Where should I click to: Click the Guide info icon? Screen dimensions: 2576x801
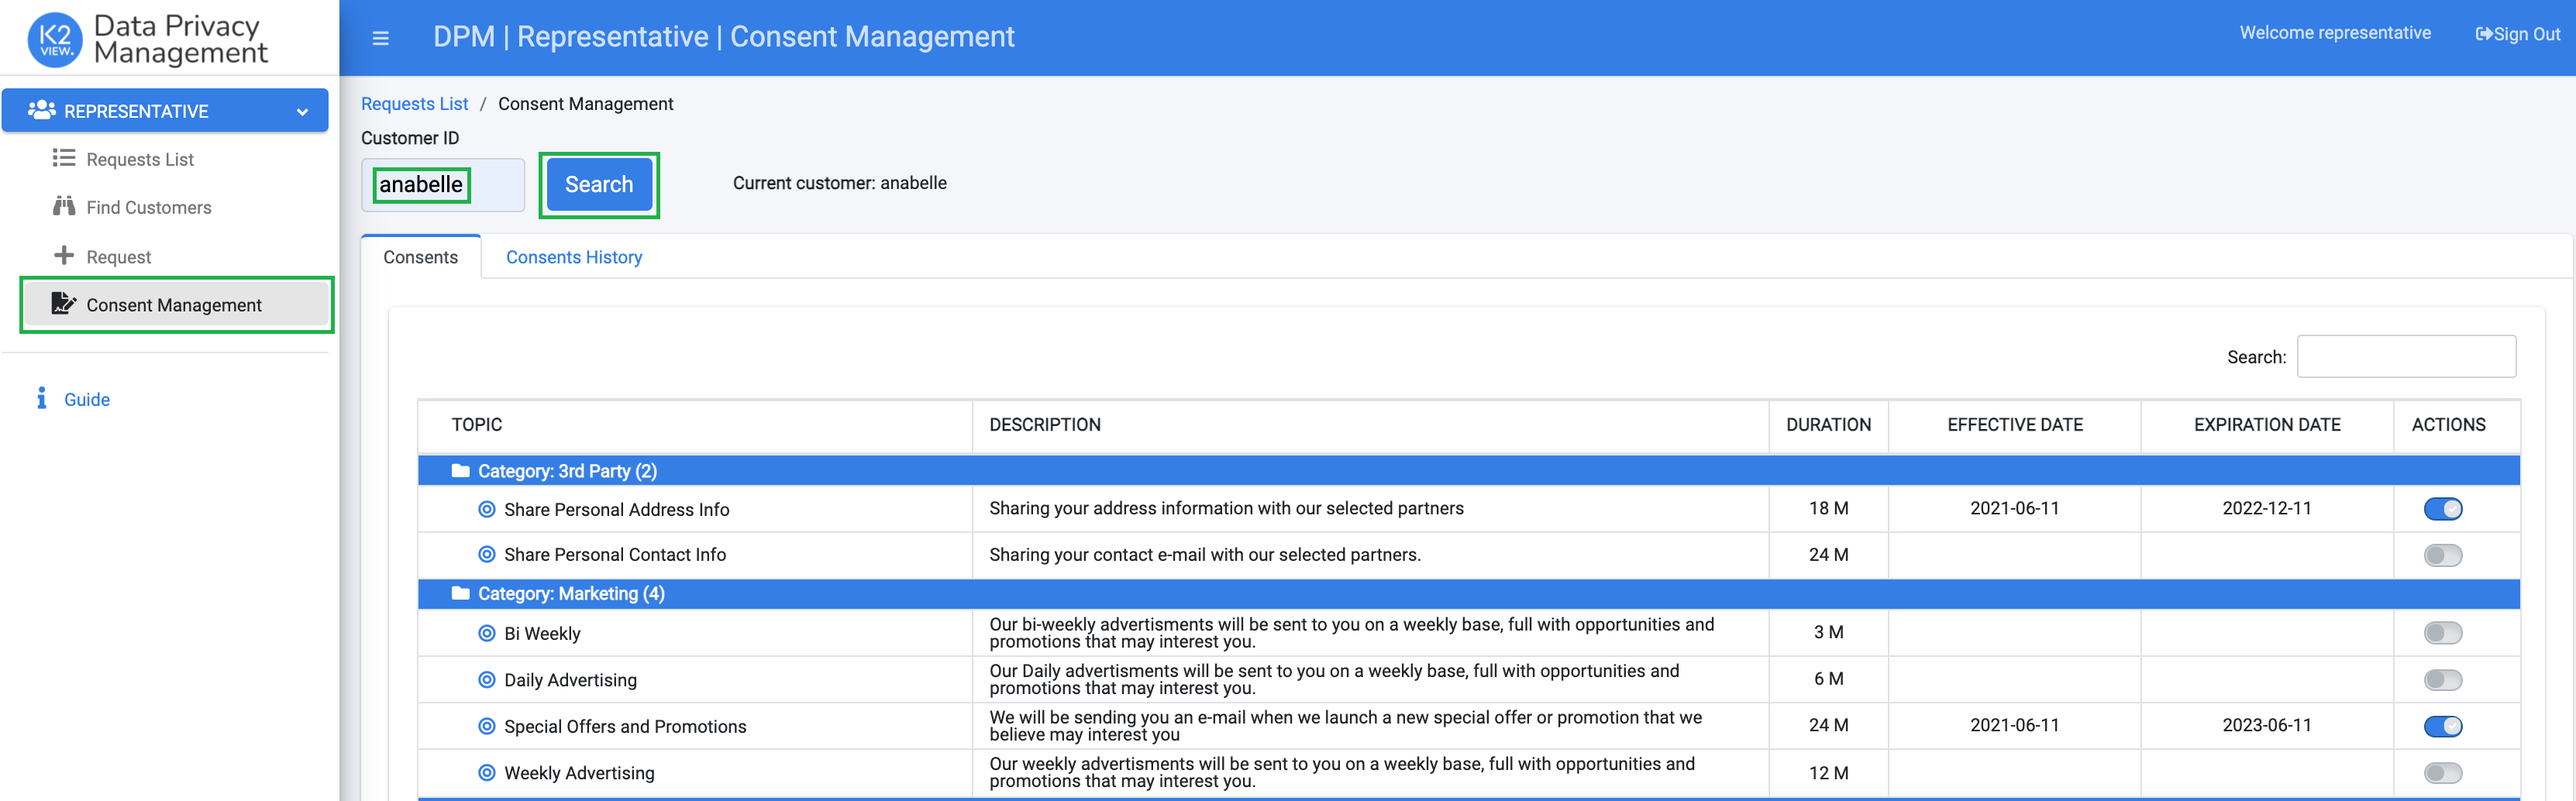click(41, 398)
